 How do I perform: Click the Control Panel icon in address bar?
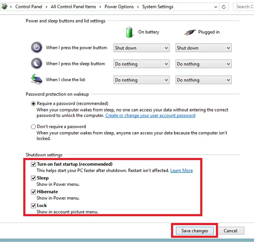point(5,7)
